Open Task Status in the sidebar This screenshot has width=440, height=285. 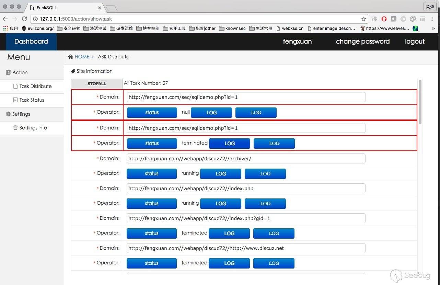pos(32,100)
